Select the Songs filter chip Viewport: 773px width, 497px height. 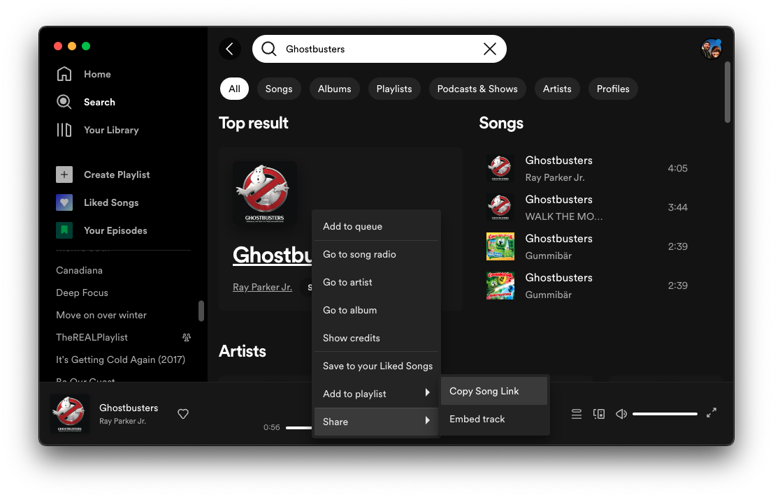pyautogui.click(x=279, y=89)
